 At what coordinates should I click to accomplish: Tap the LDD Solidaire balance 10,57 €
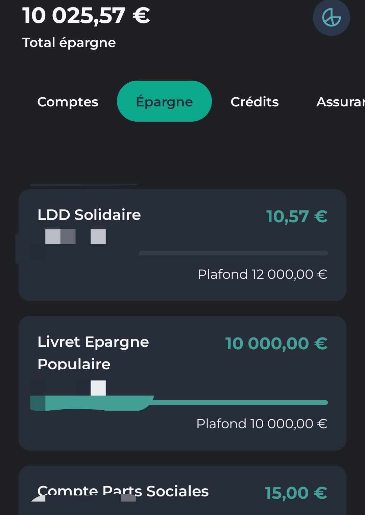click(x=297, y=217)
